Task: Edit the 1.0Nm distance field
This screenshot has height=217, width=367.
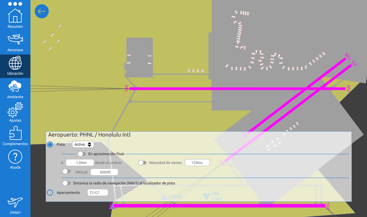Action: coord(80,163)
